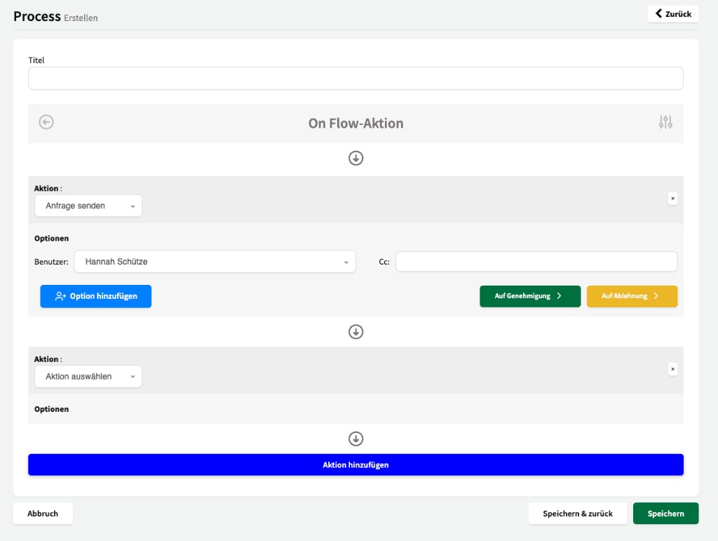
Task: Expand the Aktion auswählen dropdown
Action: [88, 376]
